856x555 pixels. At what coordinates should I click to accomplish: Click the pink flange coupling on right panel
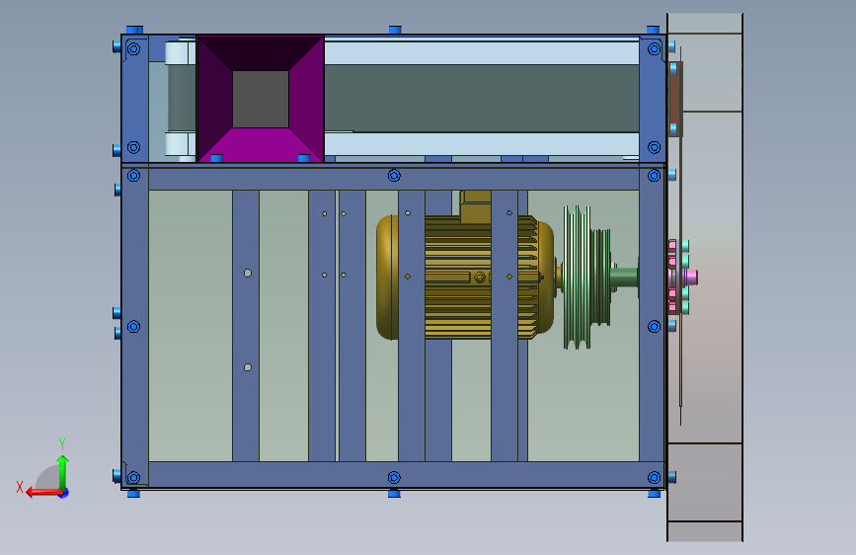[x=682, y=277]
